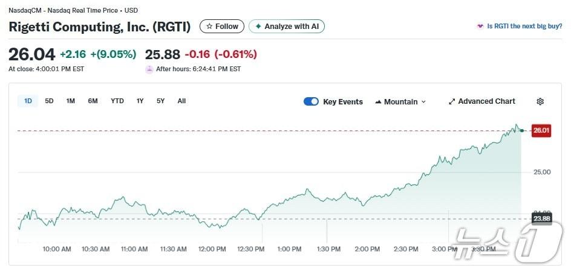Click the after hours moon icon

149,69
